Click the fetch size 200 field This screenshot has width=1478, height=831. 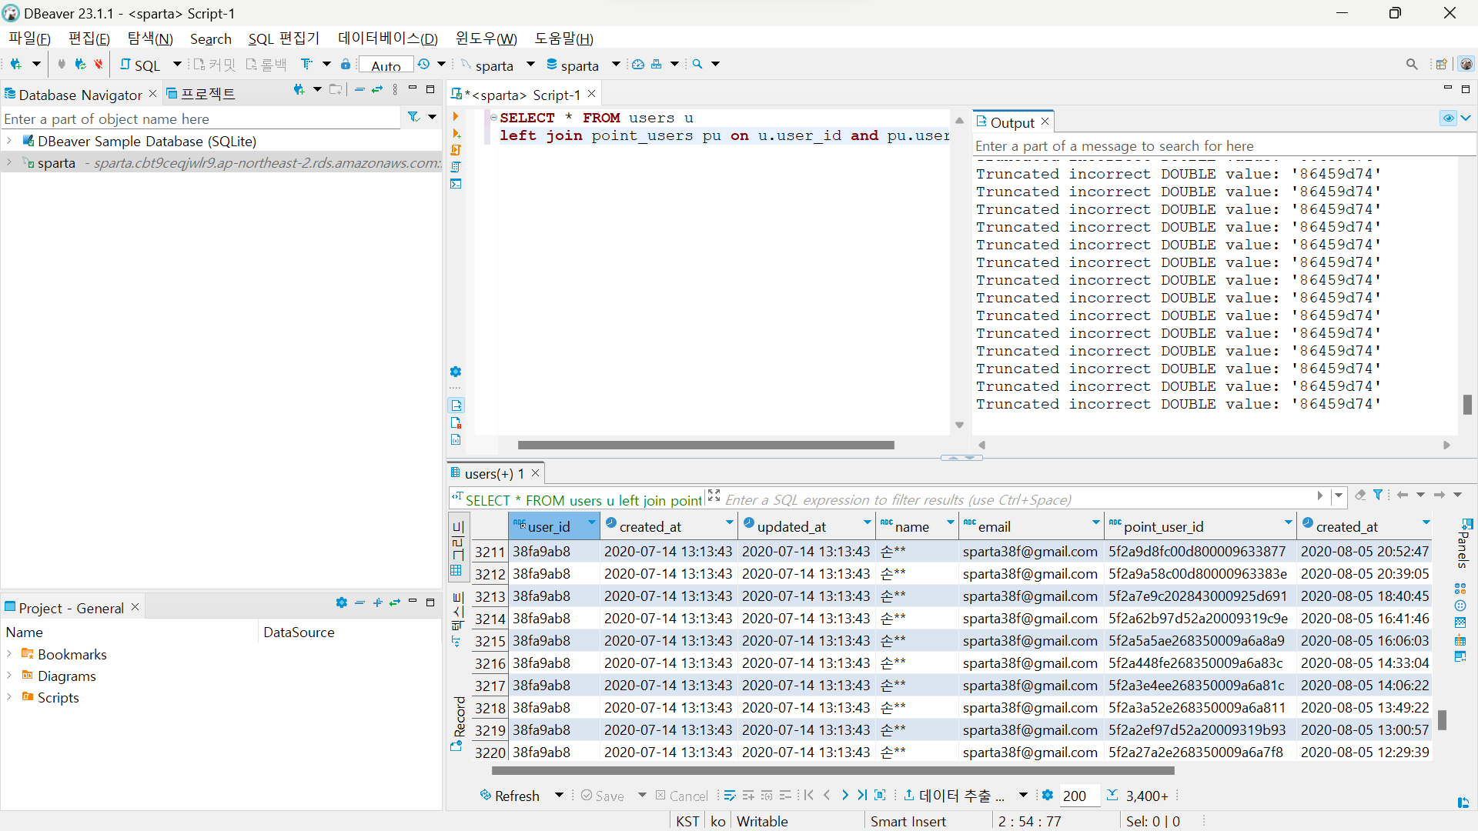(1078, 796)
